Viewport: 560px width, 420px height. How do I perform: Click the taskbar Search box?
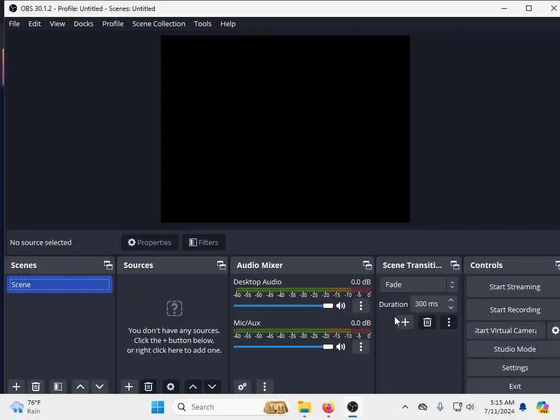[x=231, y=407]
